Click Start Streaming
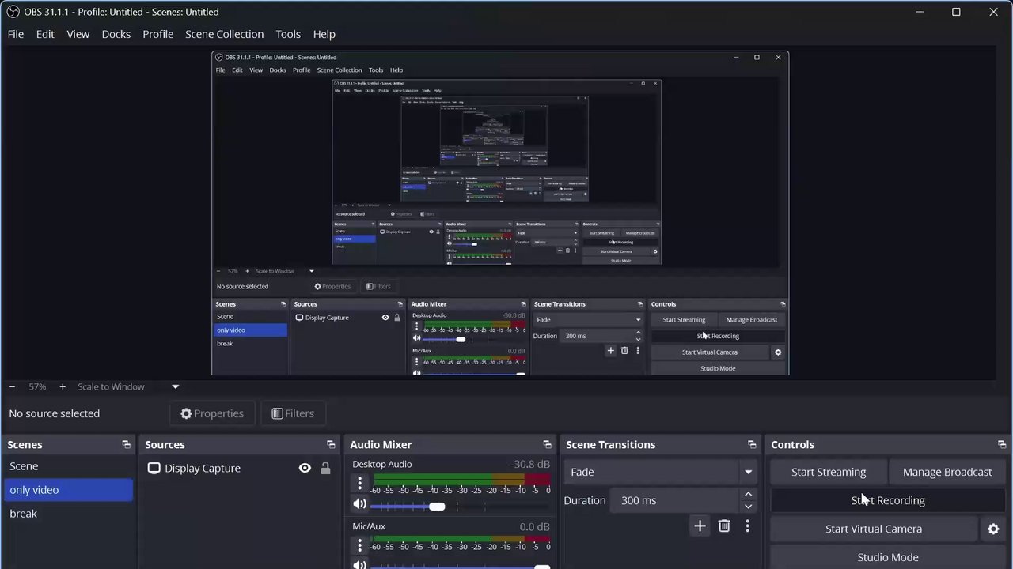1013x569 pixels. click(829, 472)
